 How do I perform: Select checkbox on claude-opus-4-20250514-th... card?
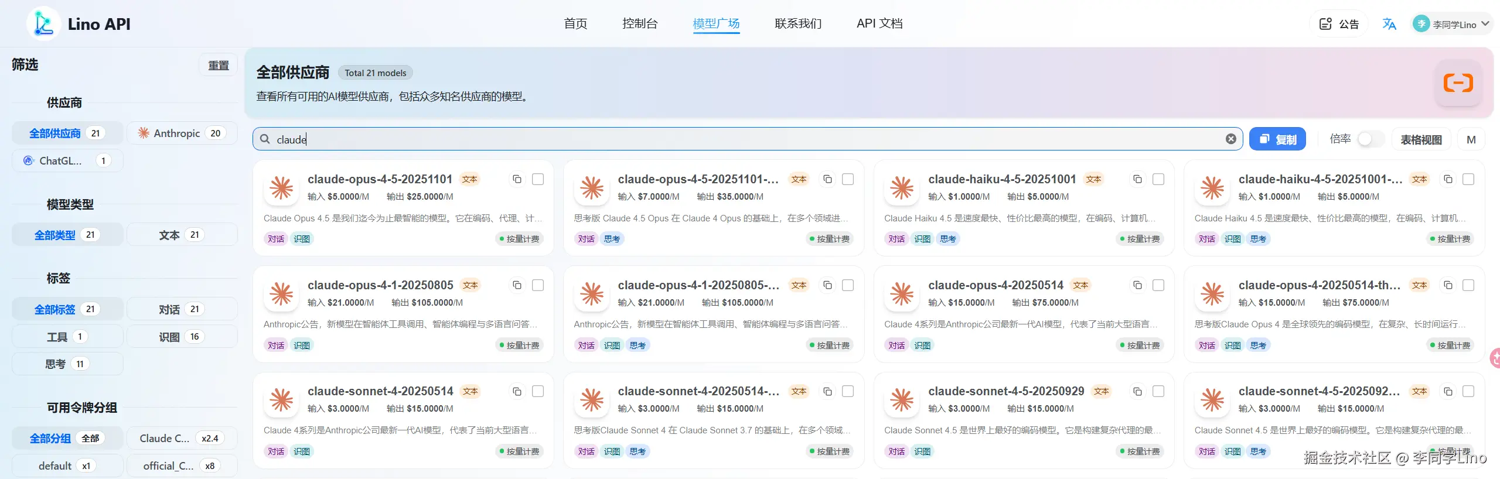click(1468, 285)
